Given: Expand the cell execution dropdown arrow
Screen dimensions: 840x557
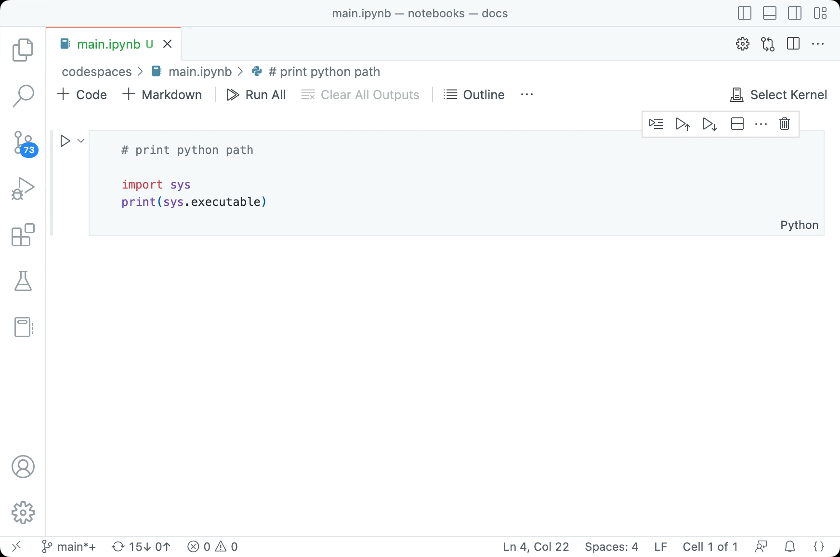Looking at the screenshot, I should [x=80, y=140].
